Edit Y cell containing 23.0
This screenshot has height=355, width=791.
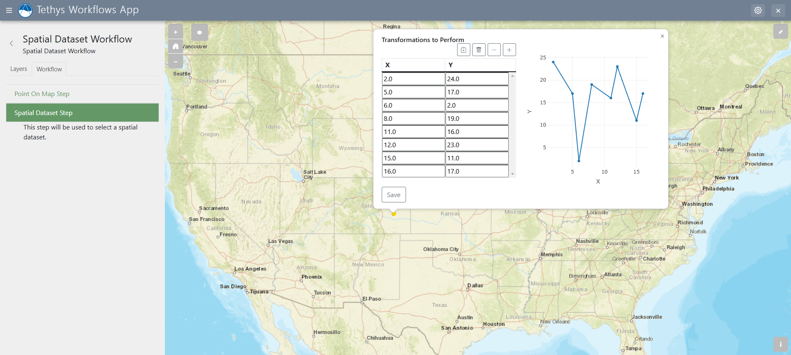click(477, 145)
